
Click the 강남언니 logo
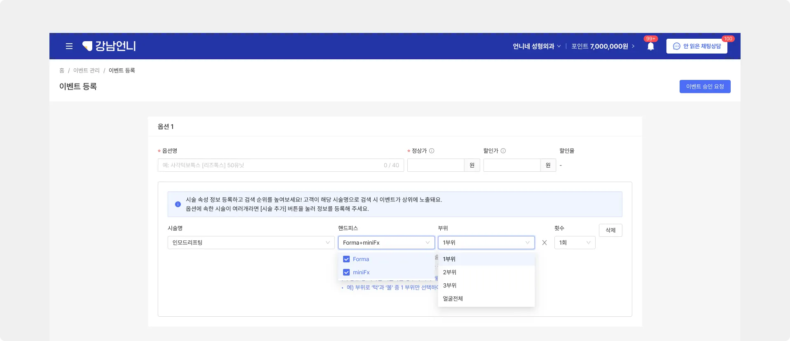(x=109, y=46)
